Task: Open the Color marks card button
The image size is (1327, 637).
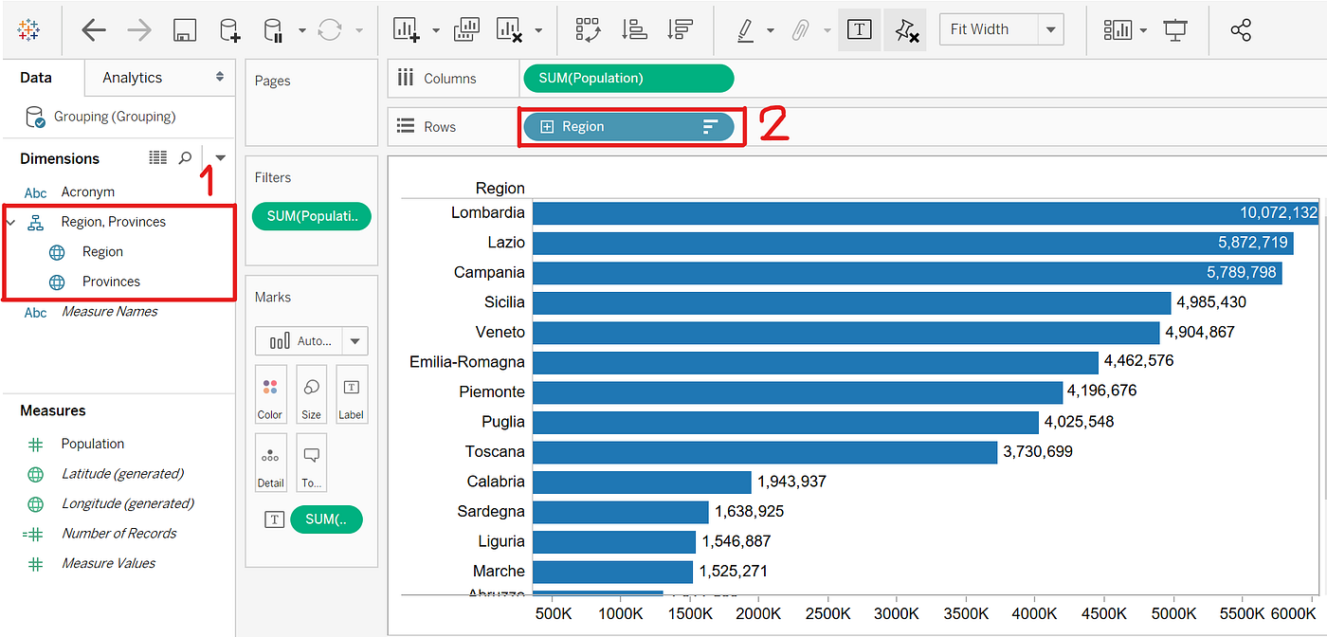Action: coord(270,393)
